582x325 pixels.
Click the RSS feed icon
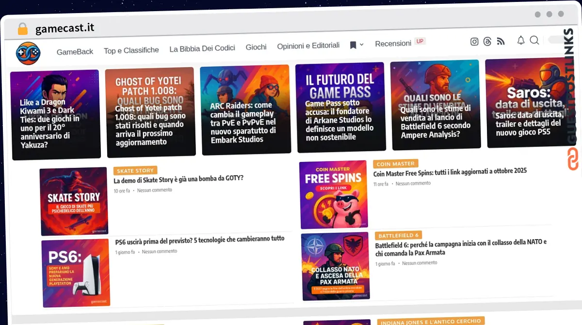[x=501, y=42]
